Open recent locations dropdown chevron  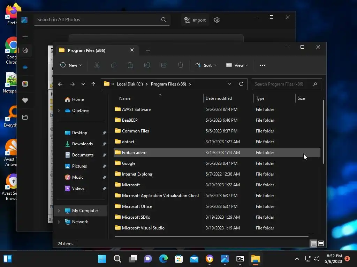coord(83,84)
